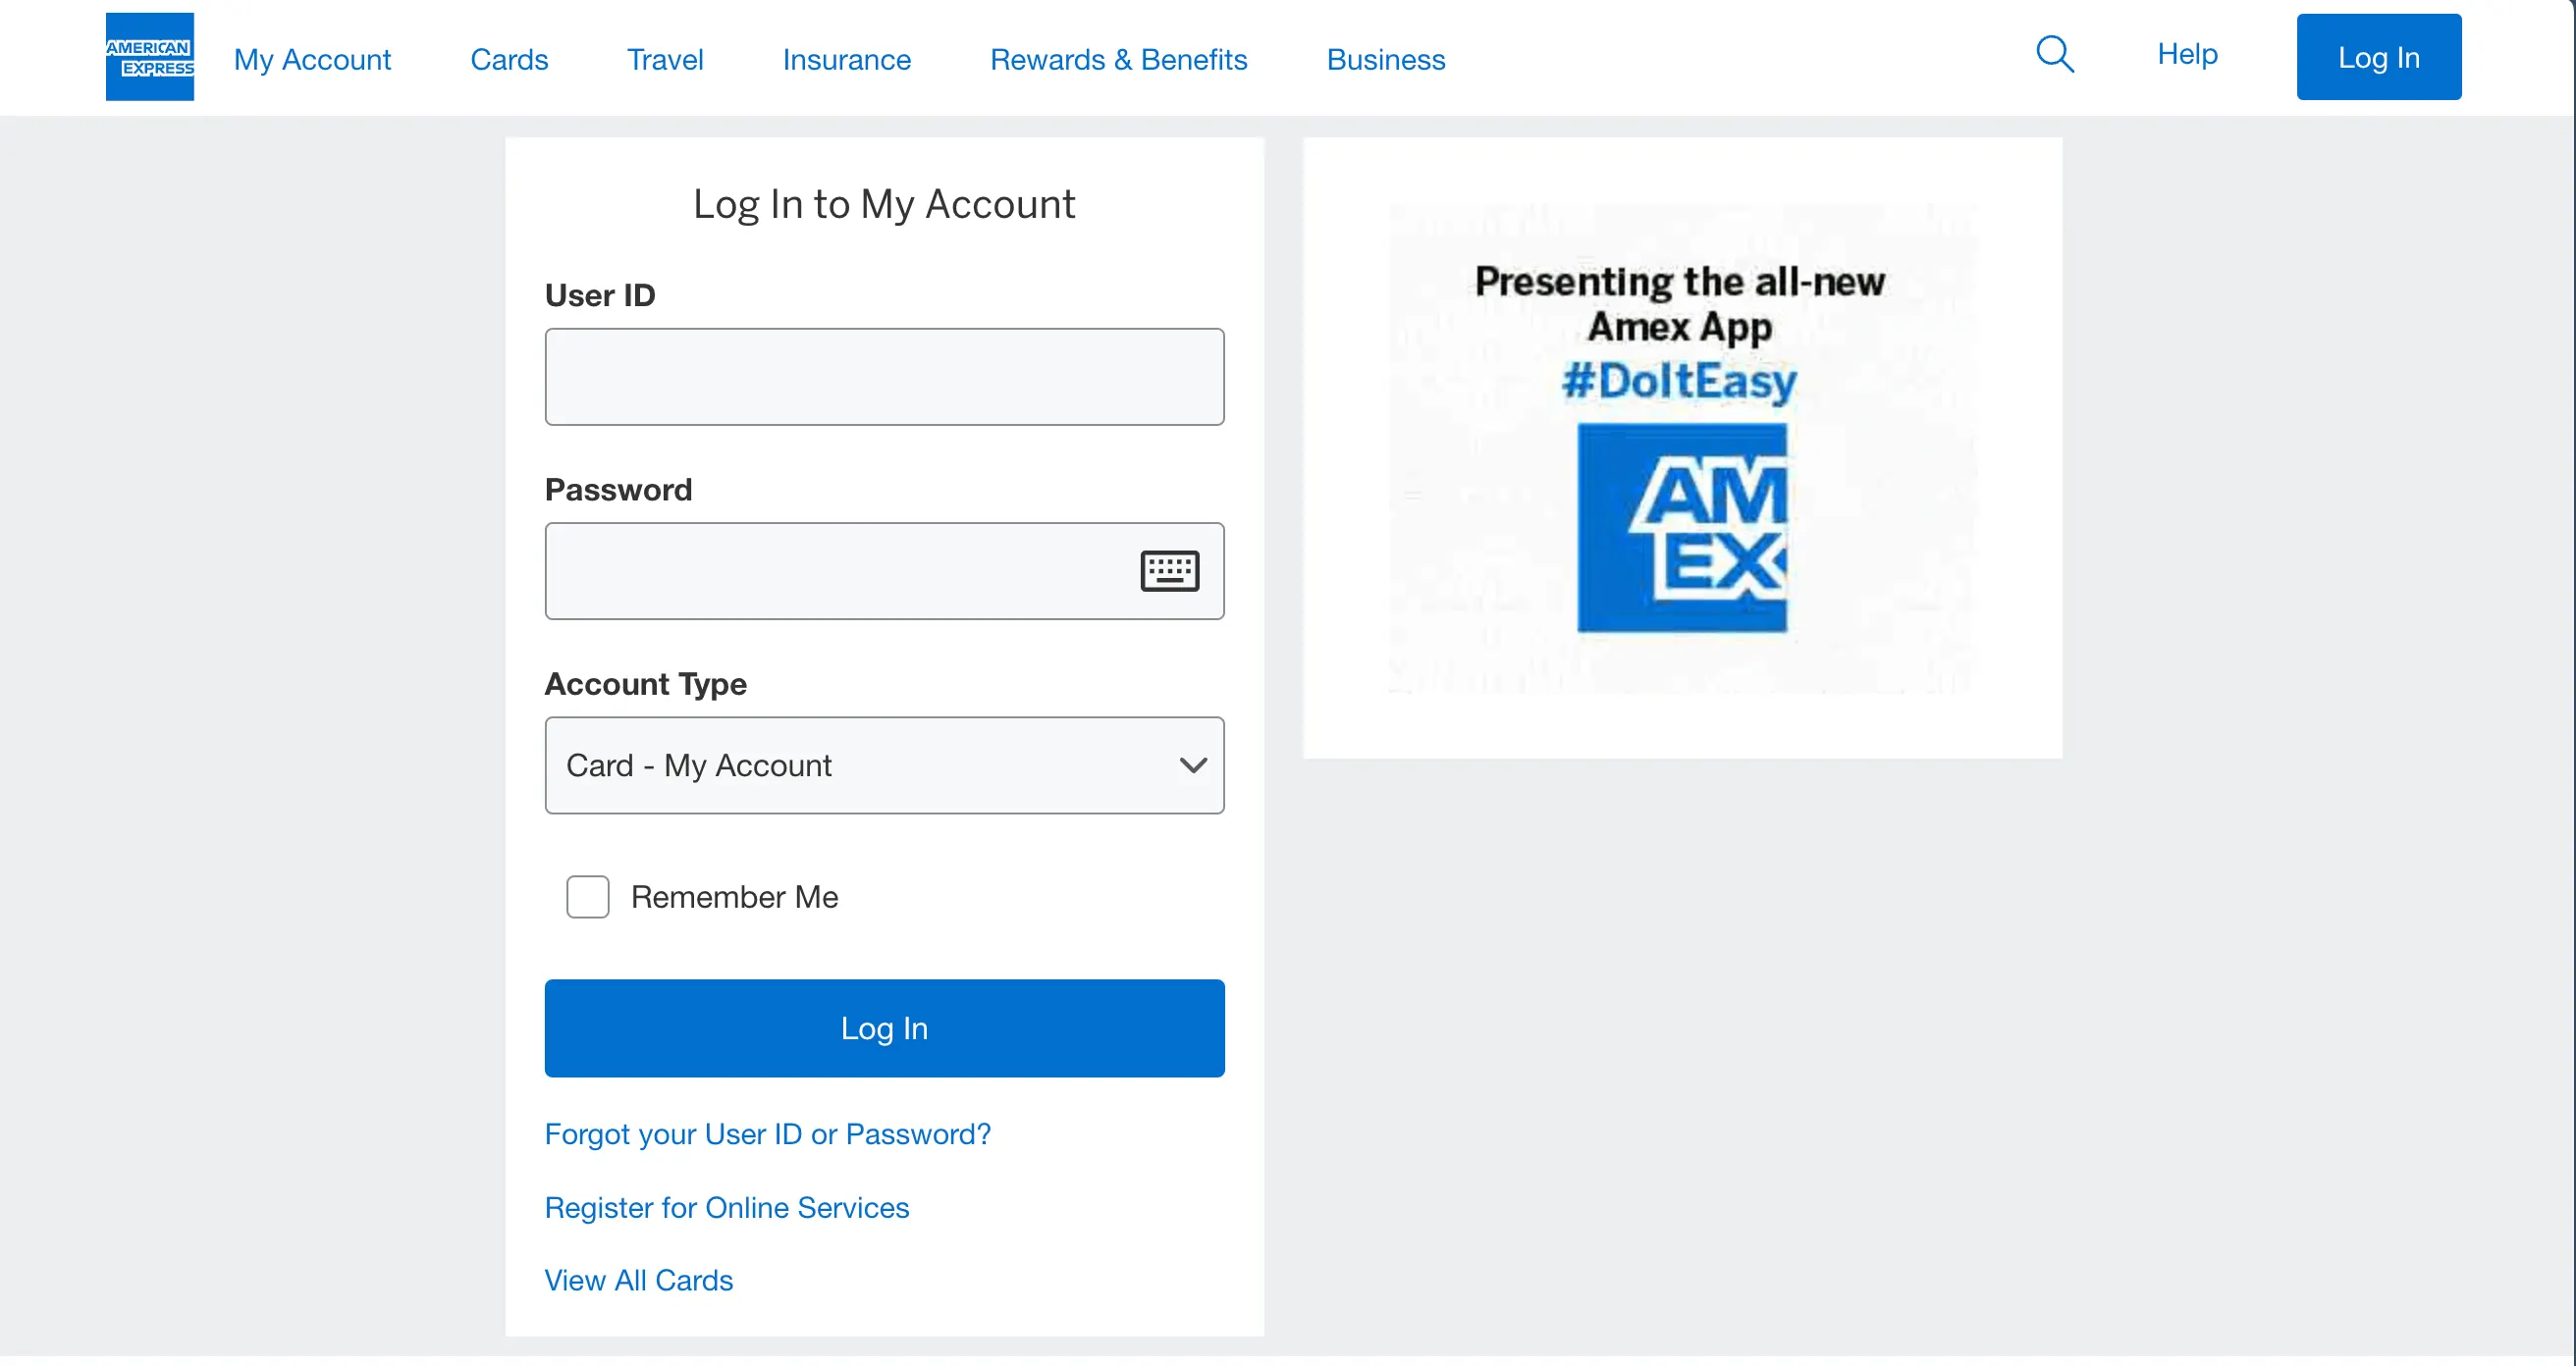Toggle the Remember Me checkbox
2576x1366 pixels.
pos(587,896)
